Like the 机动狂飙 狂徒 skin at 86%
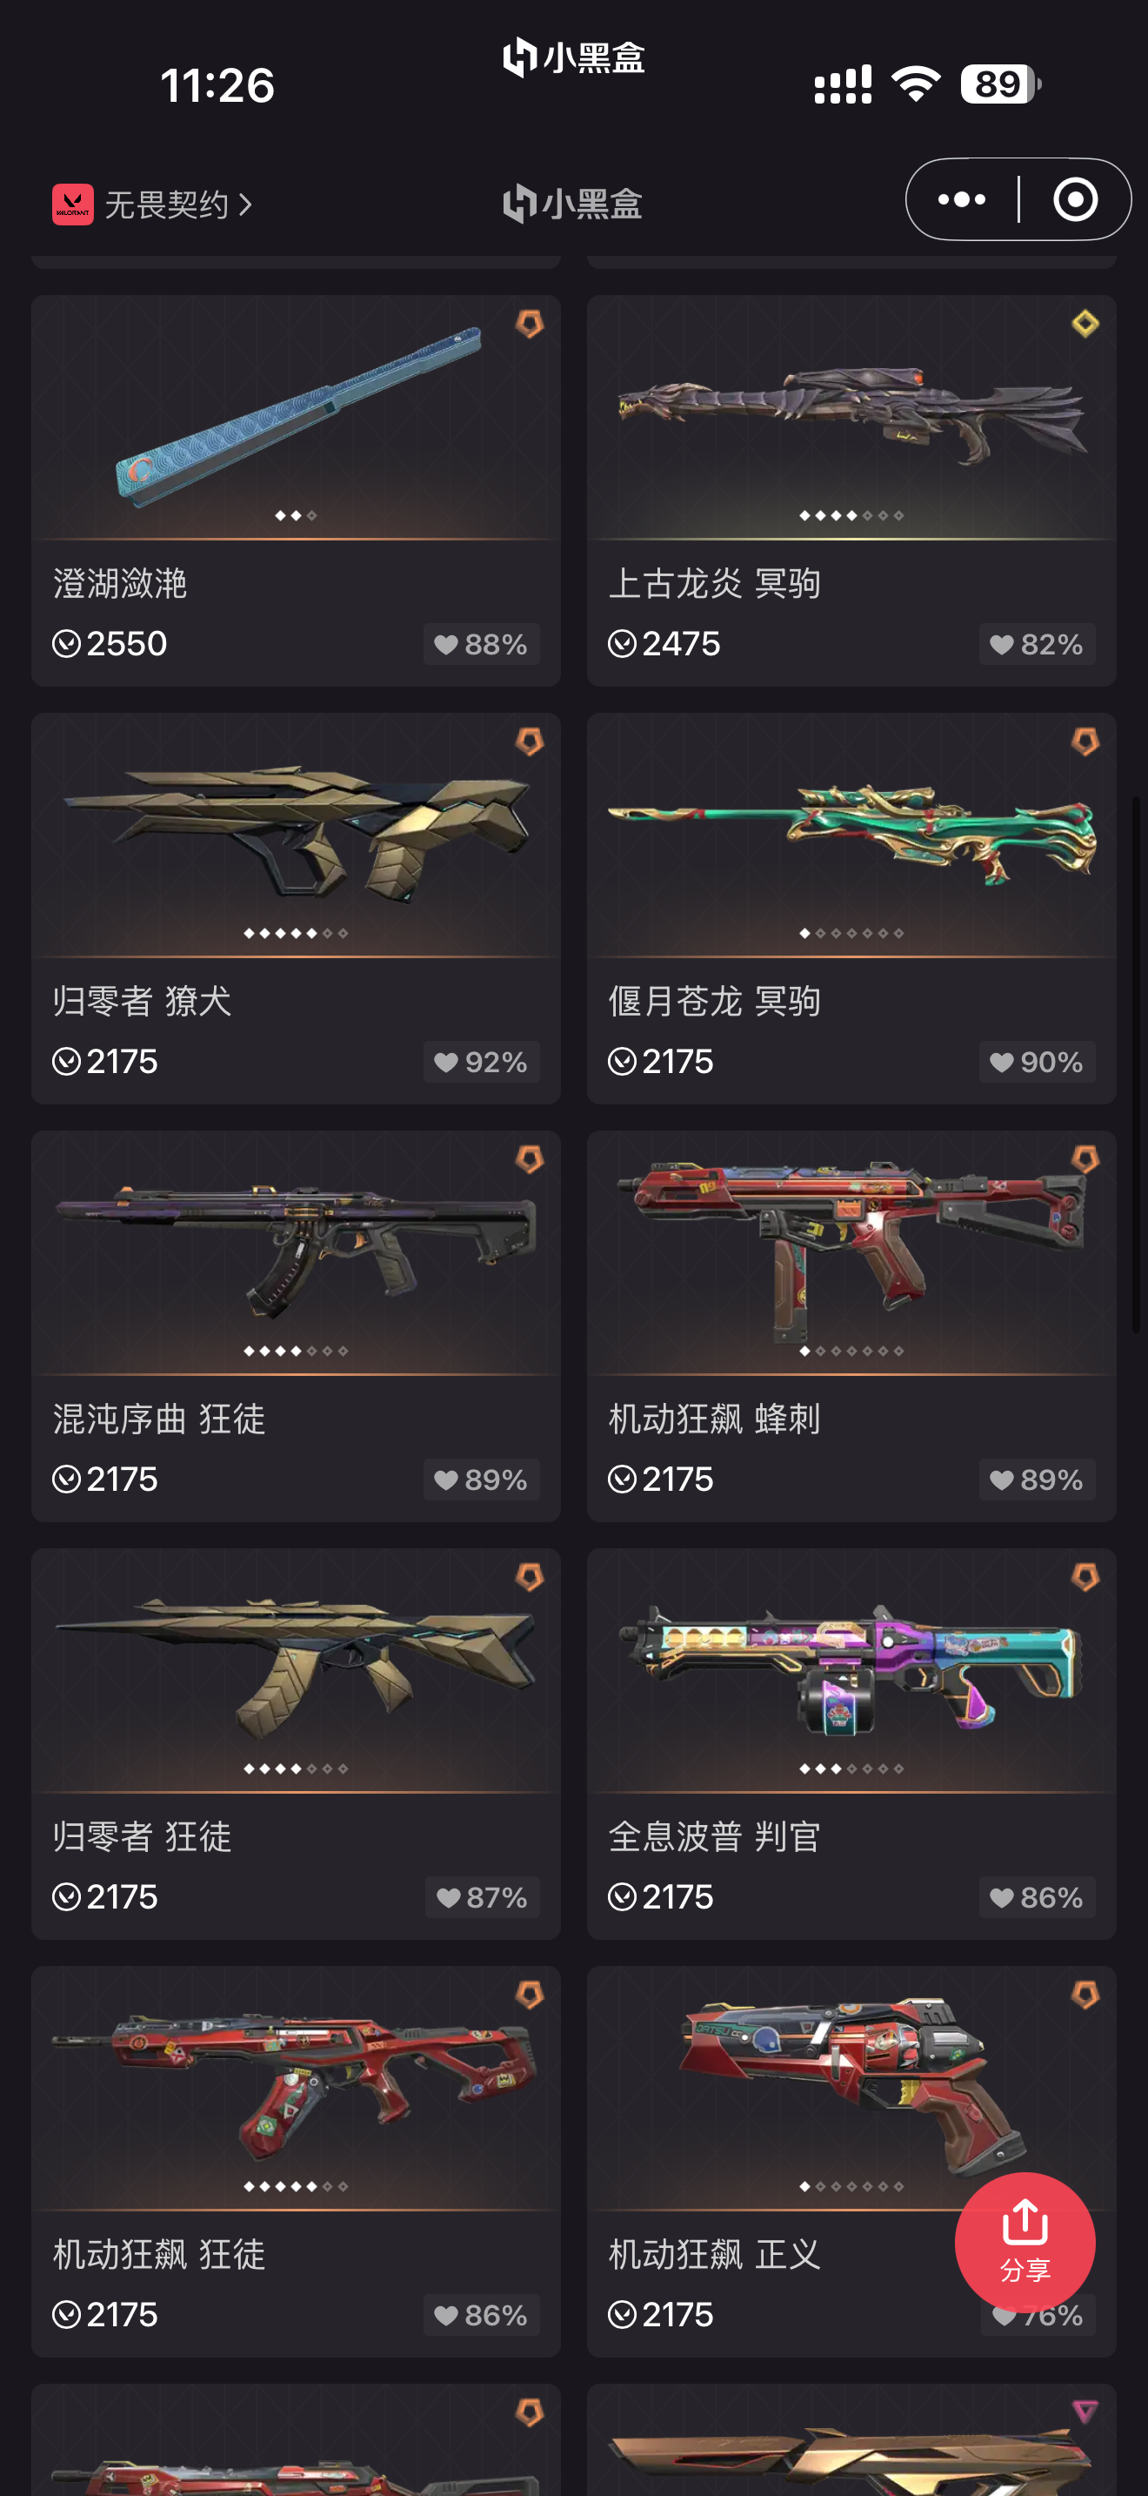 pos(481,2315)
